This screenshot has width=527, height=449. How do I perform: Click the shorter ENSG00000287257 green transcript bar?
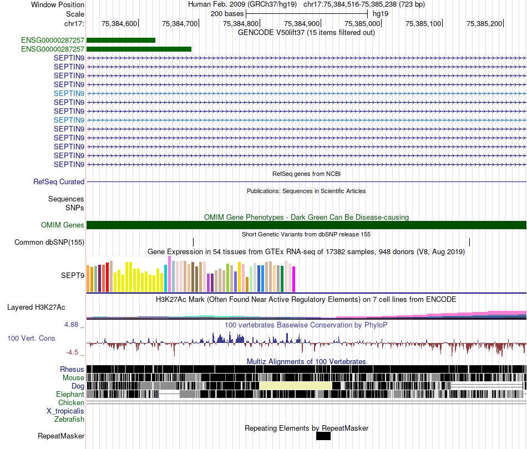tap(121, 41)
